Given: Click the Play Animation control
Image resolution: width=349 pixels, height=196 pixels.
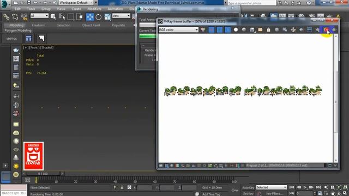Looking at the screenshot, I should point(305,187).
